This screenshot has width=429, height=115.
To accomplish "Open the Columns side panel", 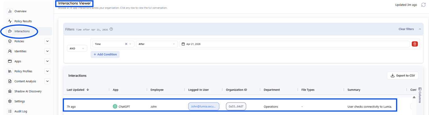I will point(420,95).
